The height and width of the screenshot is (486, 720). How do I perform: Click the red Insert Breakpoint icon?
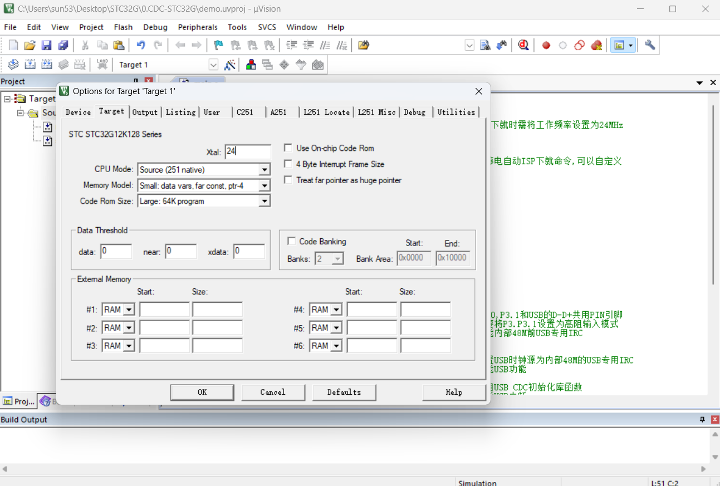pyautogui.click(x=546, y=46)
